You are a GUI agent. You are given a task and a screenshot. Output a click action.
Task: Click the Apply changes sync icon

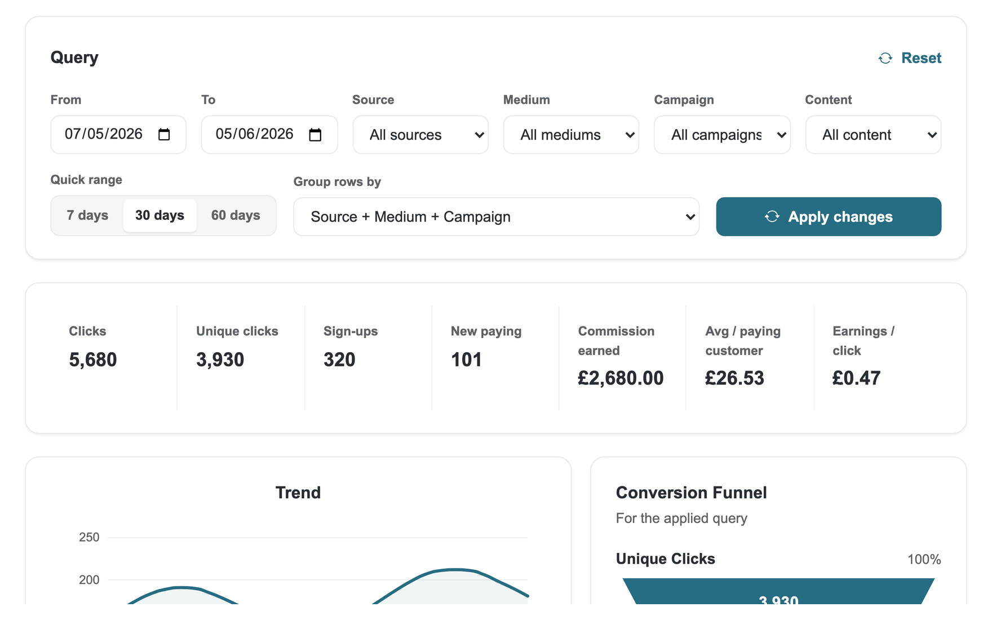(772, 216)
